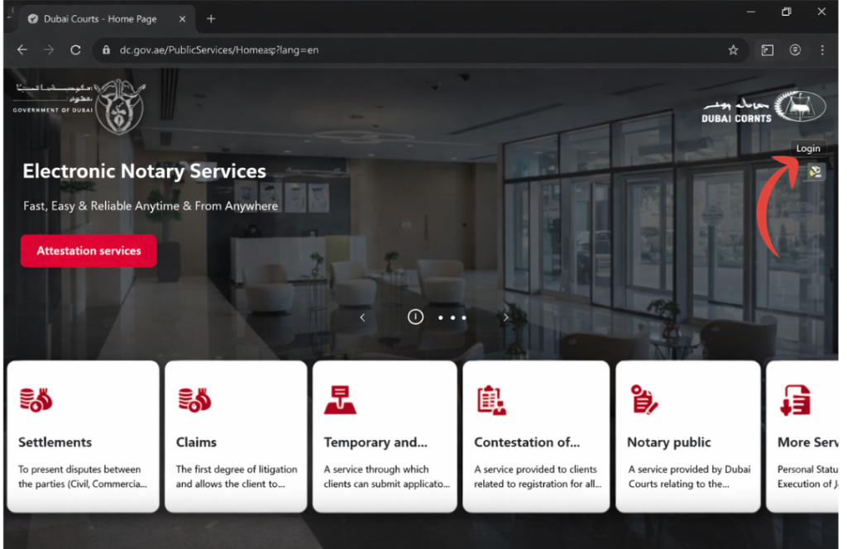Click the Notary public document icon
This screenshot has width=847, height=549.
coord(644,399)
